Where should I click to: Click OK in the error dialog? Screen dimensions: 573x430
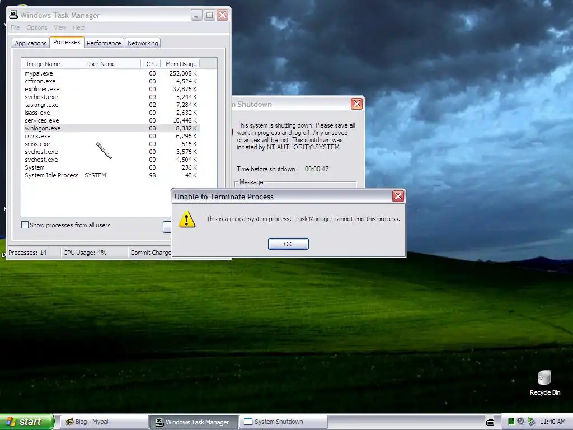point(288,244)
